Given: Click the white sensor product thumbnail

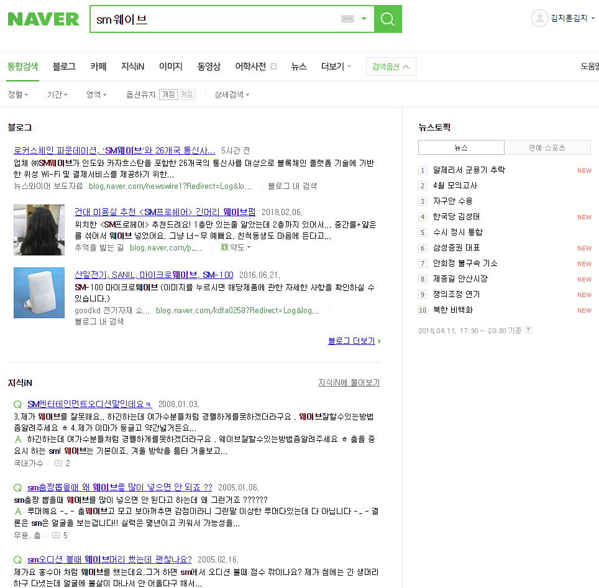Looking at the screenshot, I should point(39,293).
